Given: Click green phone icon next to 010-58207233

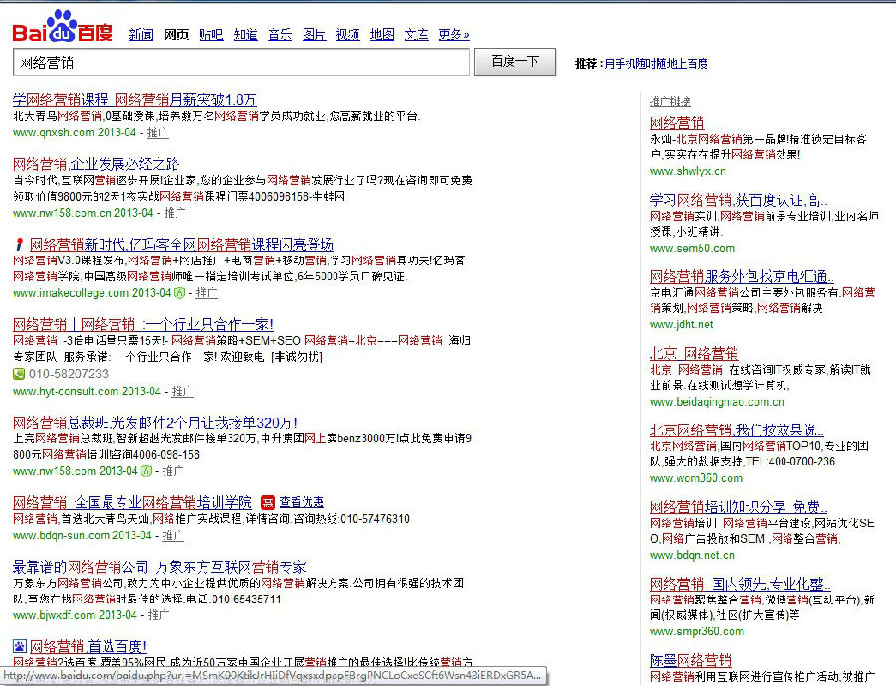Looking at the screenshot, I should 19,374.
